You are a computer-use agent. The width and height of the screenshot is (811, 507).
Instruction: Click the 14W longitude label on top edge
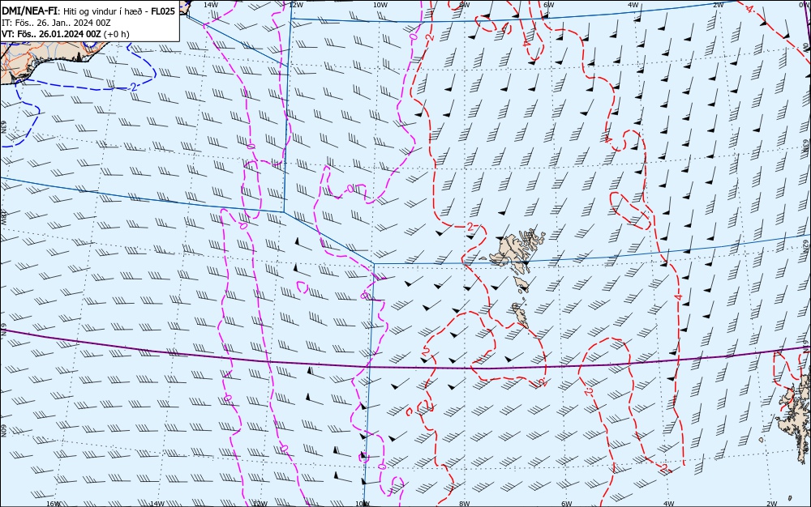210,4
